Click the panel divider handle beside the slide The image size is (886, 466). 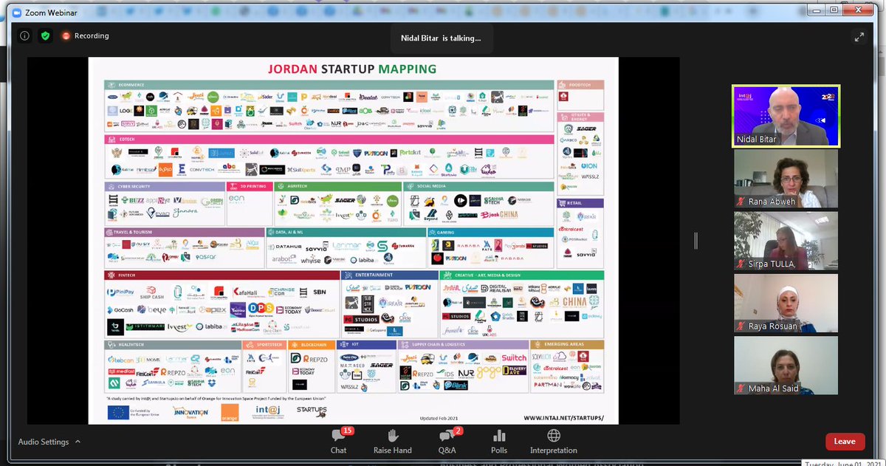click(x=696, y=241)
